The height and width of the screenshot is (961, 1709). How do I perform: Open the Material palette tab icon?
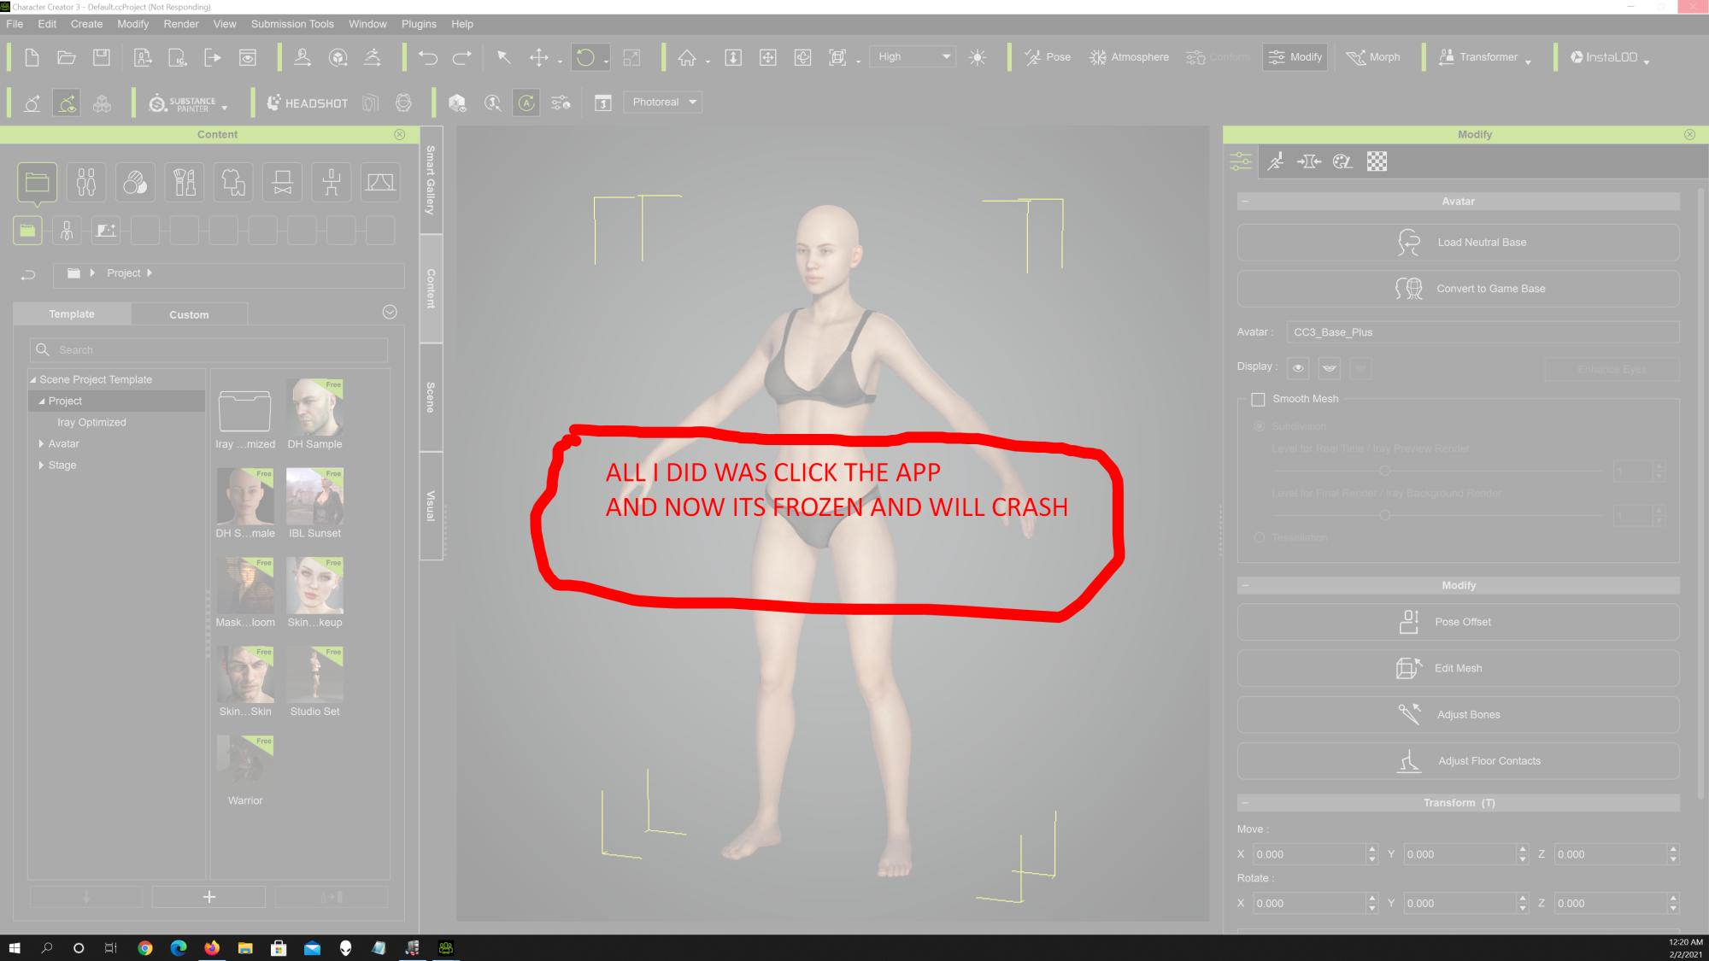[x=1342, y=161]
